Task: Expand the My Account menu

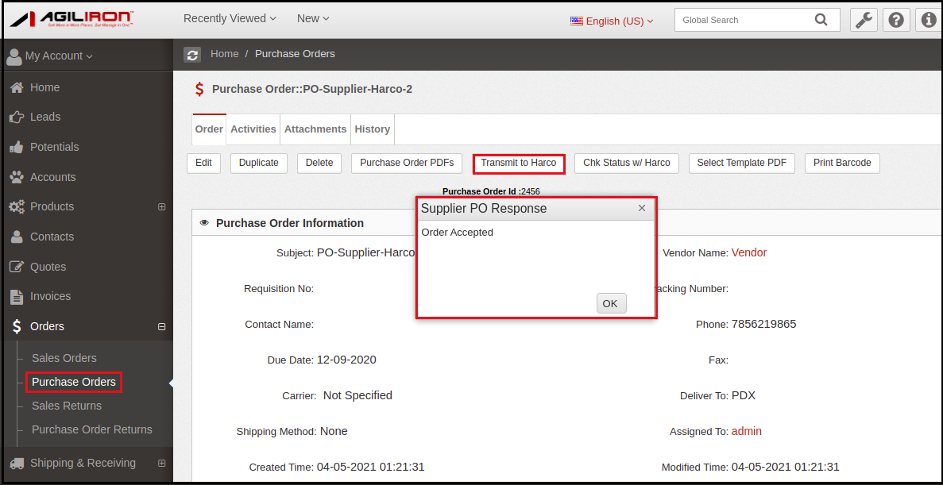Action: [59, 56]
